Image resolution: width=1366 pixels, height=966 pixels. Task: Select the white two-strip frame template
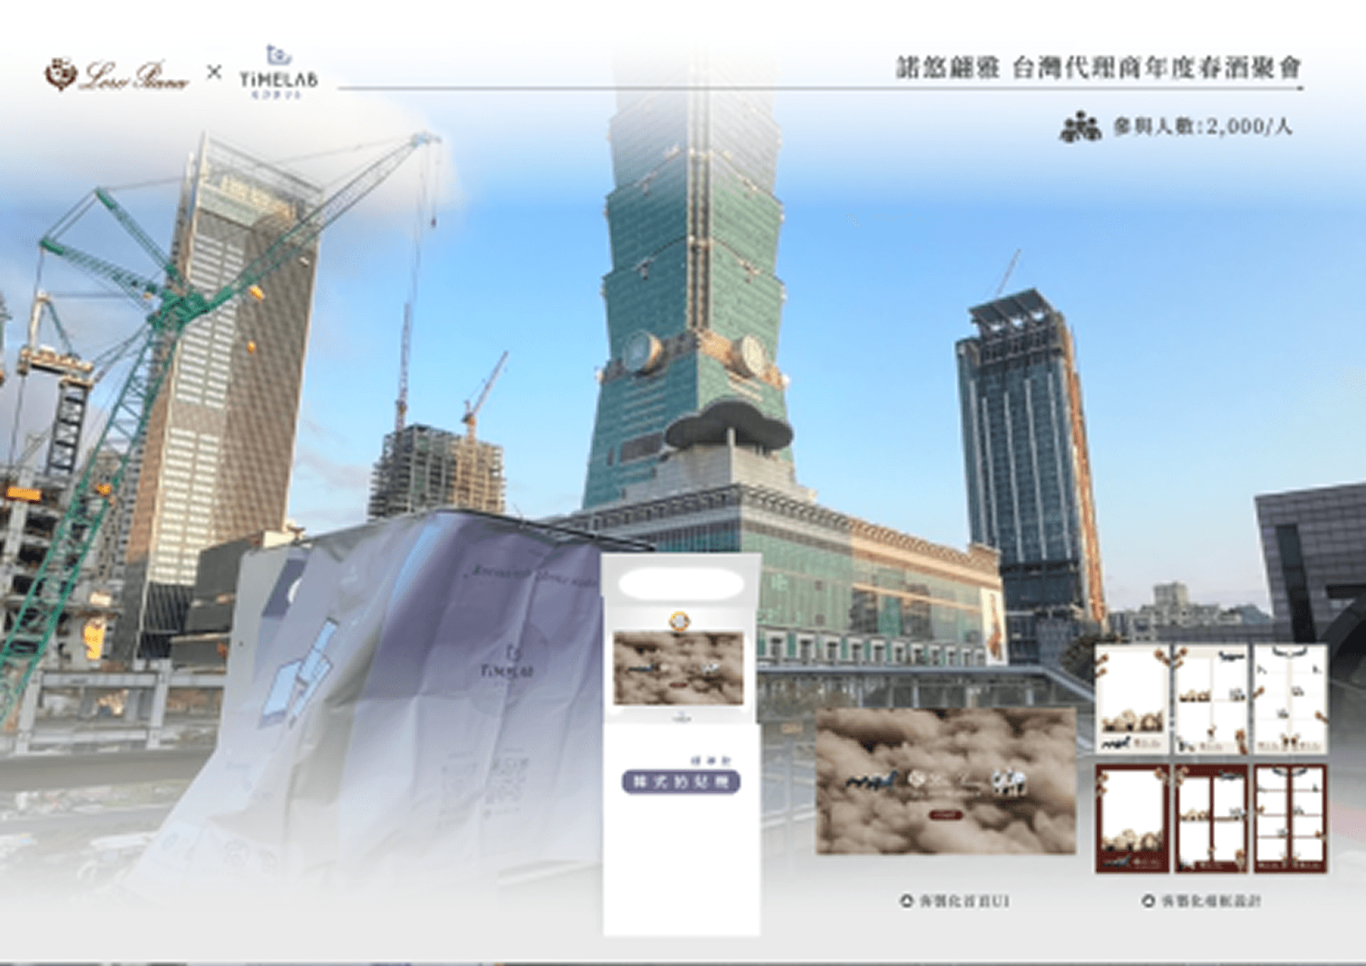[x=1290, y=699]
